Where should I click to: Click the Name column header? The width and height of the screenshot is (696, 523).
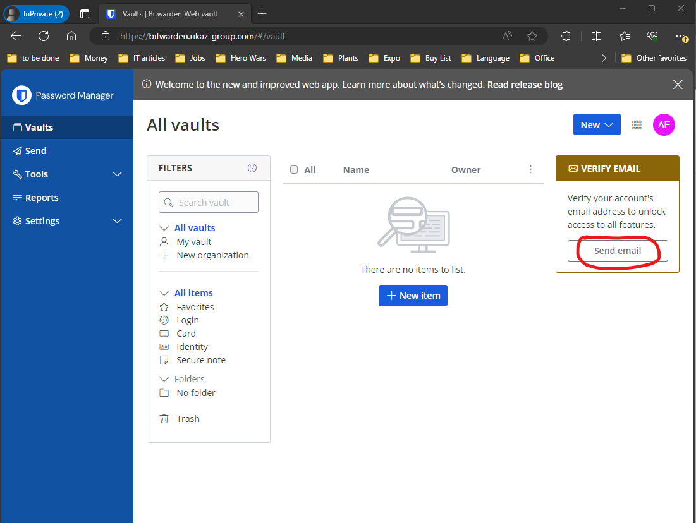coord(356,170)
